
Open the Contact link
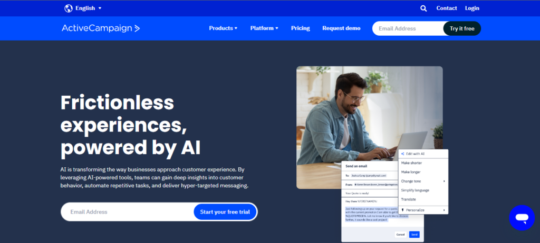point(447,8)
